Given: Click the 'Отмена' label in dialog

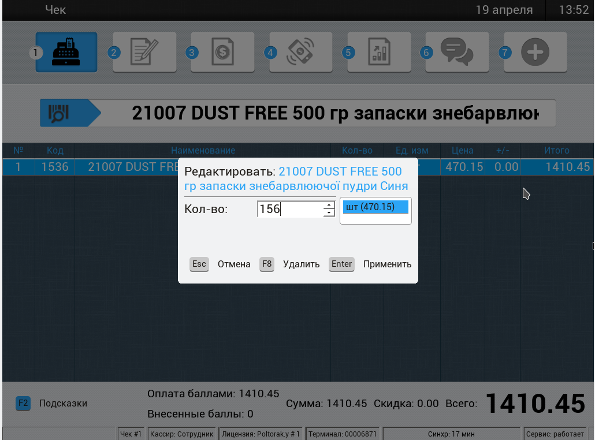Looking at the screenshot, I should coord(234,264).
